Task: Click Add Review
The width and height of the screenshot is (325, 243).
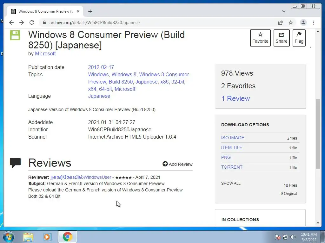Action: click(177, 164)
